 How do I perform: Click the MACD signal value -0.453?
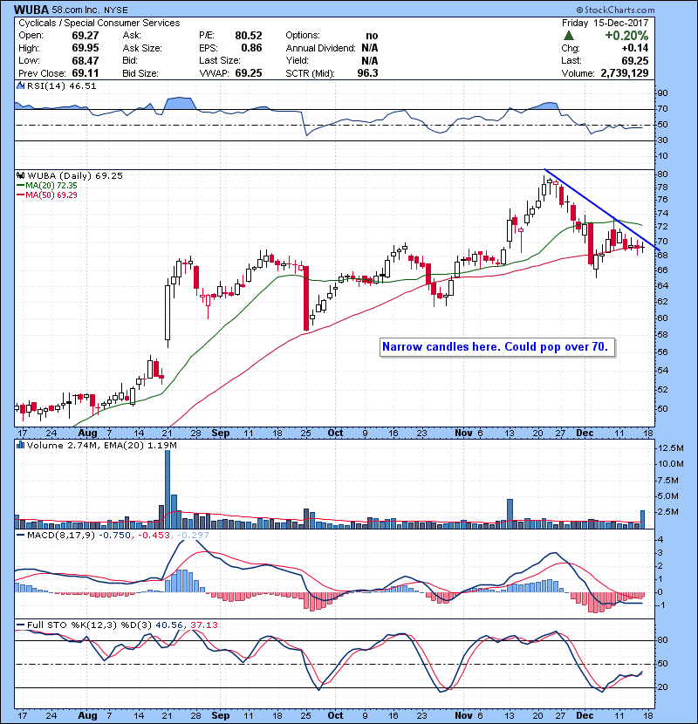154,536
